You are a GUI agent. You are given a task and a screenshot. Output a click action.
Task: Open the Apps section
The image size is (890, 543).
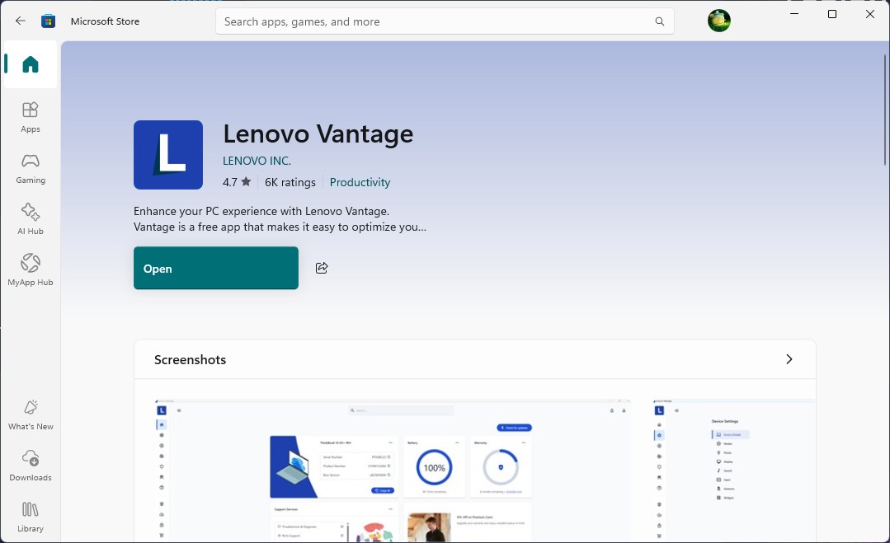[30, 117]
